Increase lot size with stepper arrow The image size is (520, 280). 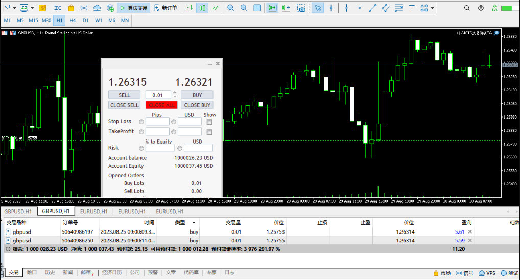click(175, 93)
